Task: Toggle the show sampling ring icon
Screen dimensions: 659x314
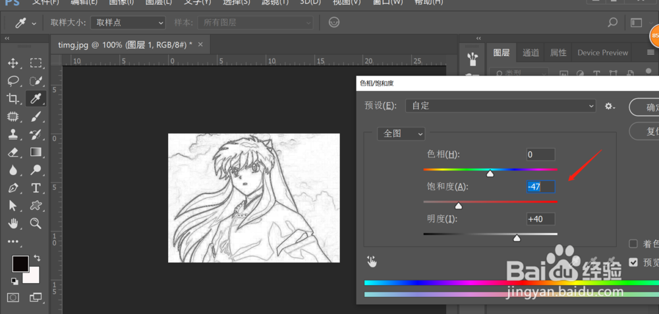Action: tap(334, 22)
